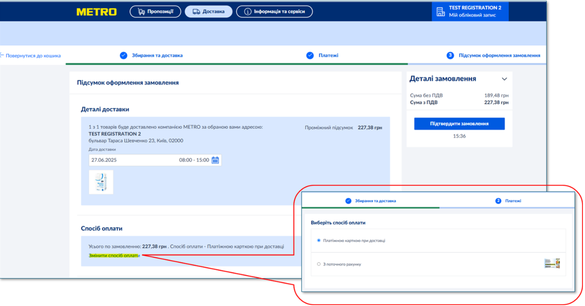Go back via Повернутися до кошика
This screenshot has height=306, width=585.
coord(30,55)
